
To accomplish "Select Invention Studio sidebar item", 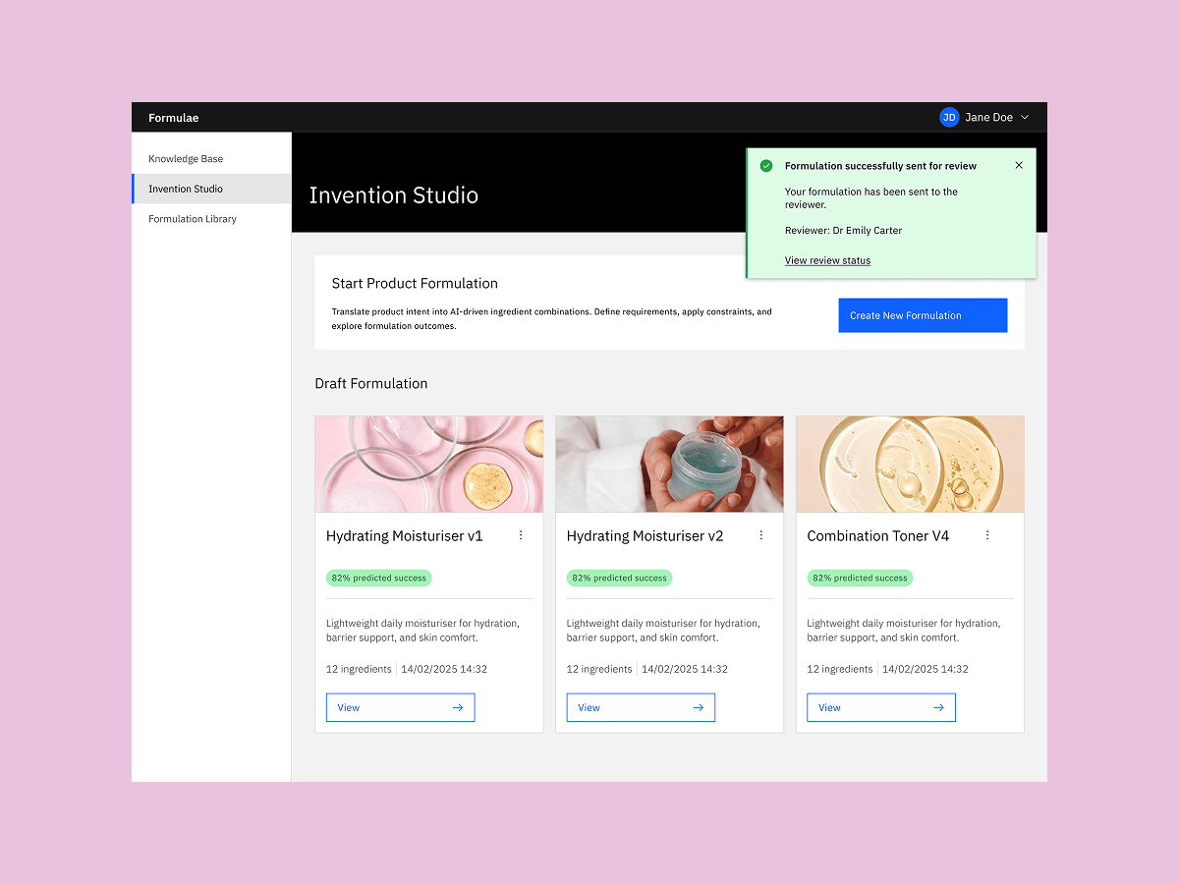I will (186, 189).
